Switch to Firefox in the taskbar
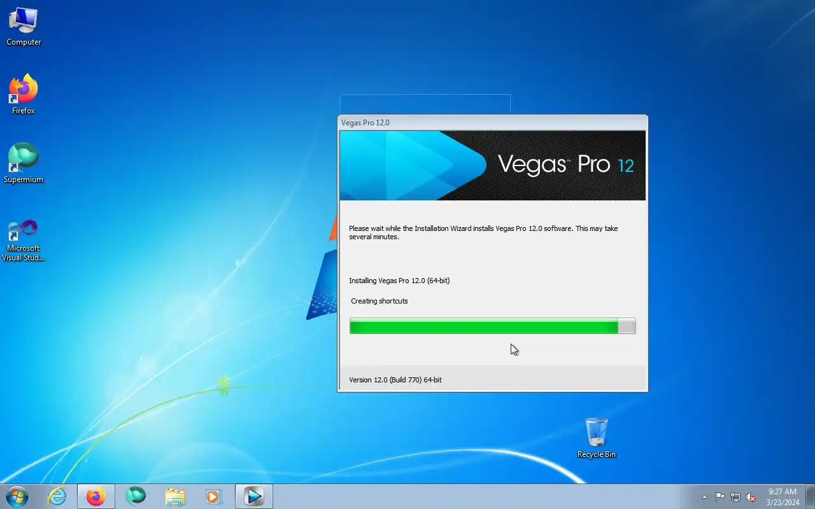Screen dimensions: 815x509 click(x=96, y=496)
